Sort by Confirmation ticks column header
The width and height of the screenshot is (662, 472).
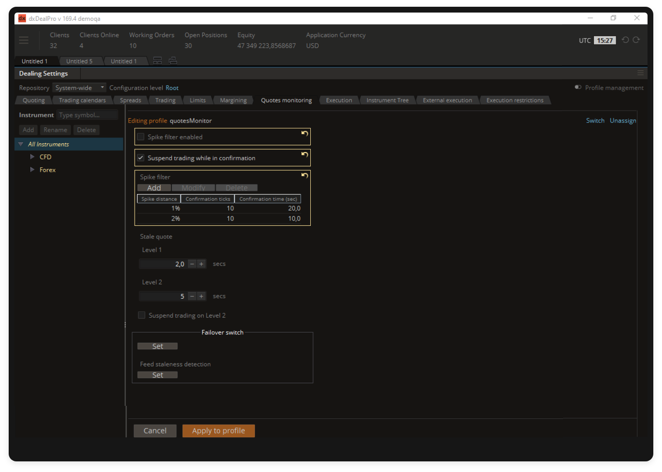pos(207,199)
